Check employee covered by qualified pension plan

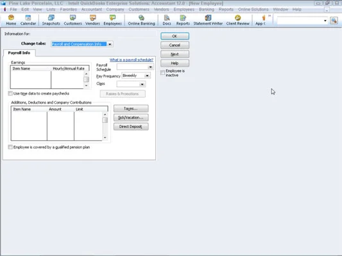[x=10, y=147]
